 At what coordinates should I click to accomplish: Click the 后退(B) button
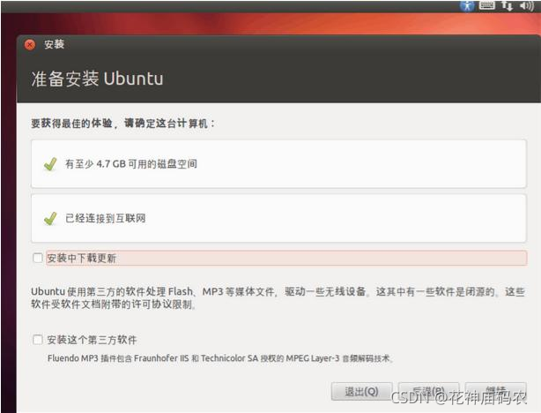428,391
